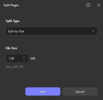The height and width of the screenshot is (100, 103).
Task: Decrease file size with the down arrow
Action: click(24, 60)
